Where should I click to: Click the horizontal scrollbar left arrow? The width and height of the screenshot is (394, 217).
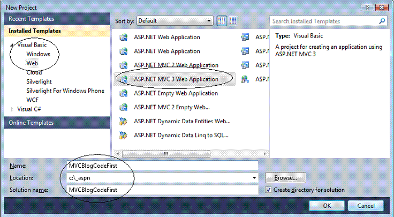(x=117, y=154)
